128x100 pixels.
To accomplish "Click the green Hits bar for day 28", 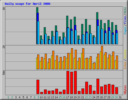I will (x=108, y=24).
